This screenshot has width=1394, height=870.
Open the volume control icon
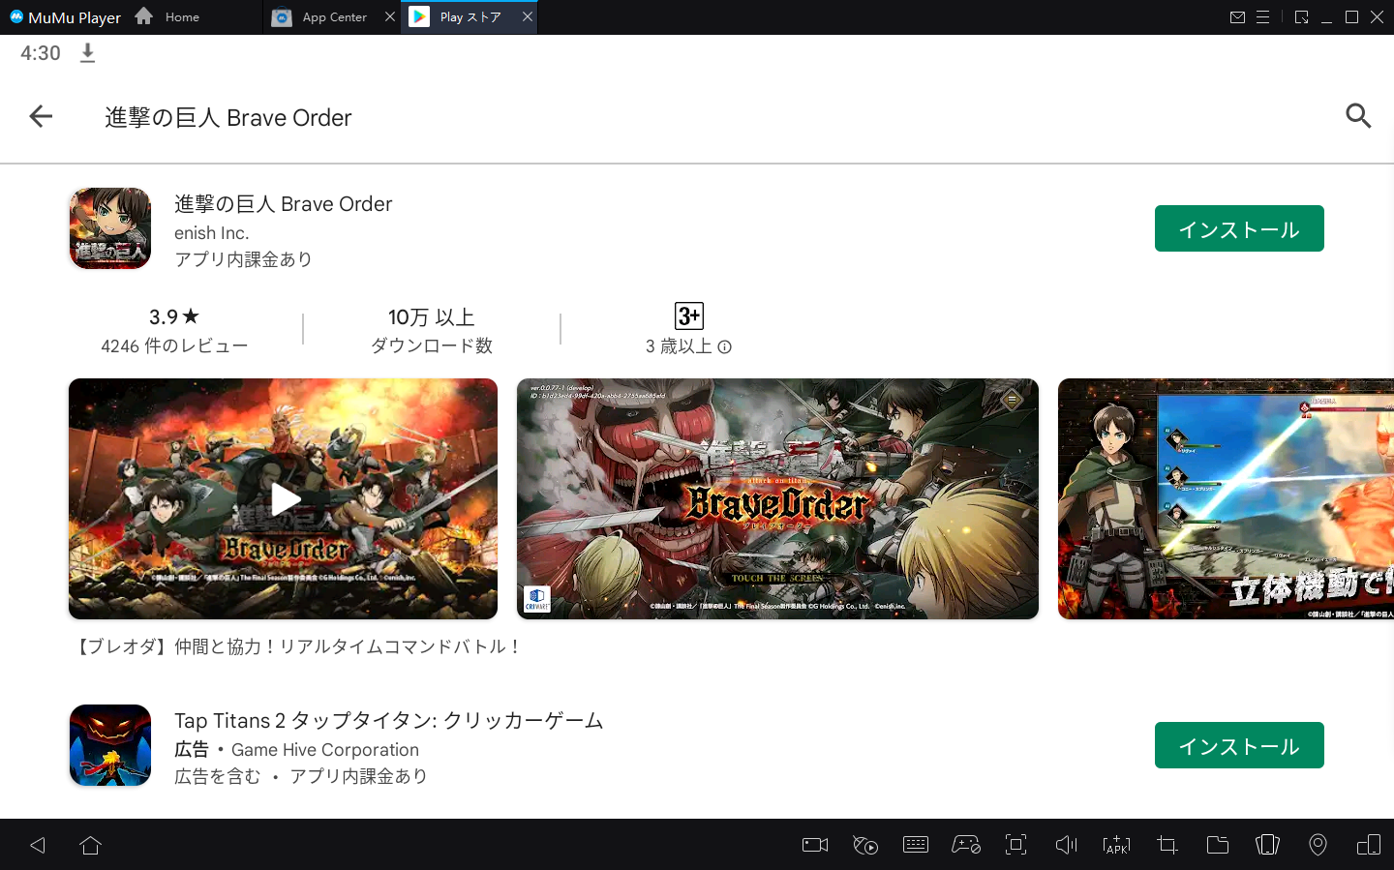(x=1066, y=845)
